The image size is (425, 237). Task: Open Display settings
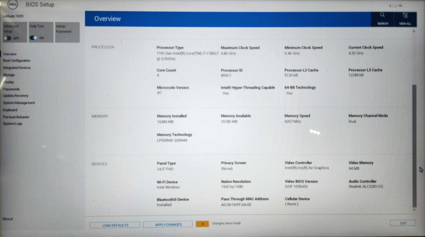click(x=8, y=82)
